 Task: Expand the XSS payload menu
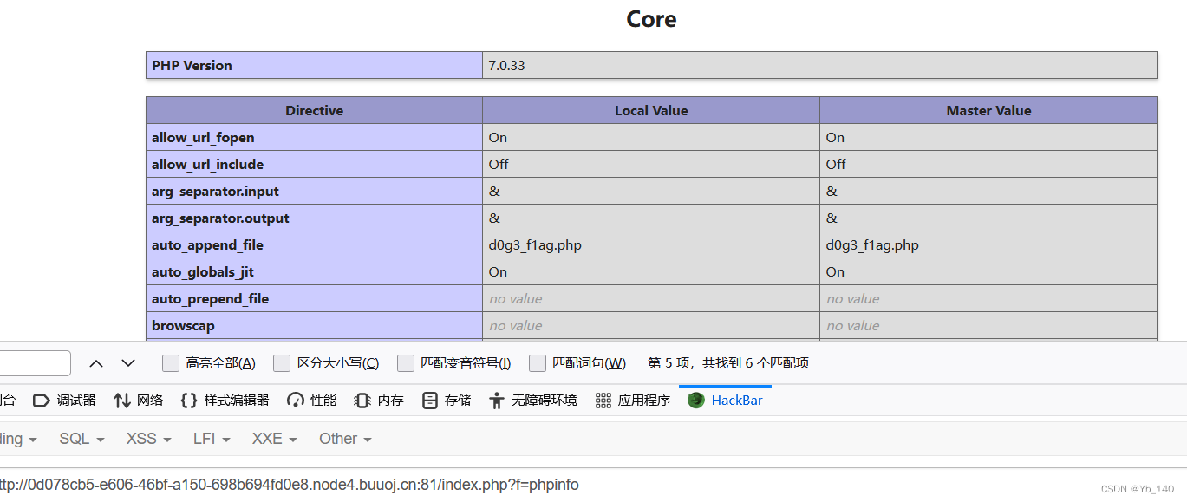(x=147, y=439)
